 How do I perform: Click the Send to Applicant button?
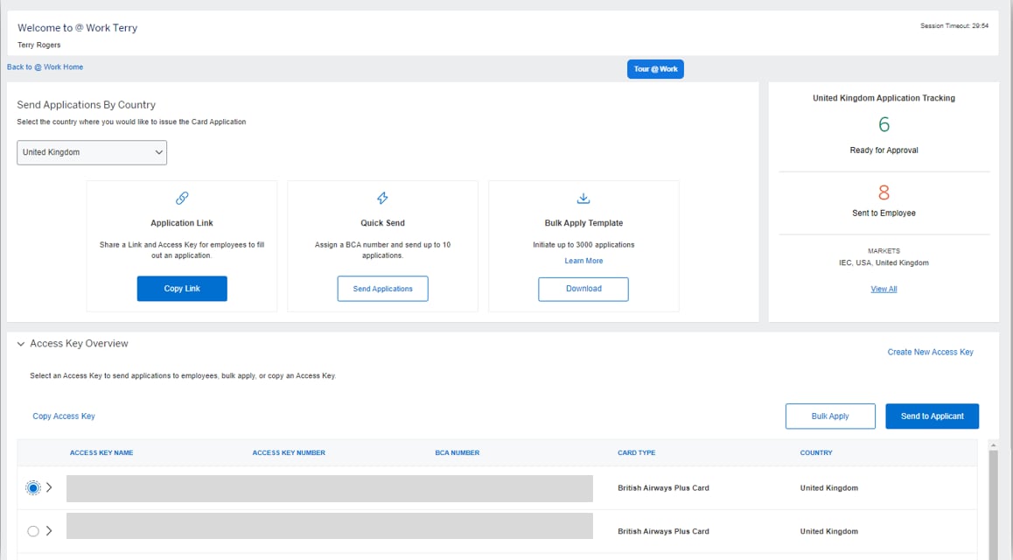pos(932,416)
